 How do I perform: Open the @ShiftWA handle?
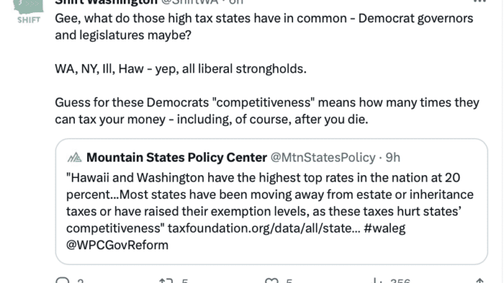(x=189, y=2)
